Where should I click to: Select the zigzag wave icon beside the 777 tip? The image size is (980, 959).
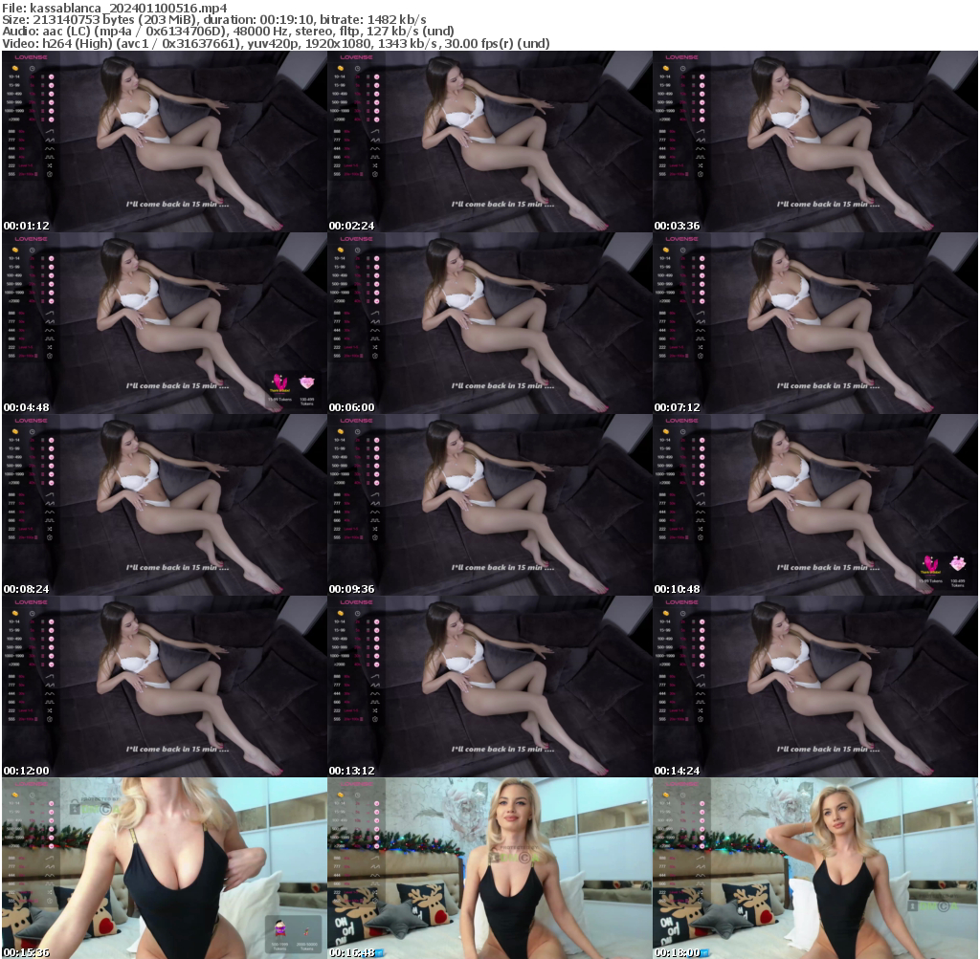49,140
